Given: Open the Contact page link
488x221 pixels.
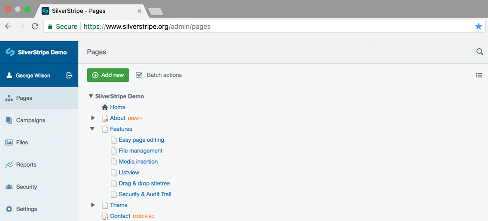Looking at the screenshot, I should coord(120,216).
